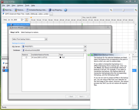Image resolution: width=139 pixels, height=110 pixels.
Task: Click the red SQL Backup icon in first activity row
Action: click(4, 68)
